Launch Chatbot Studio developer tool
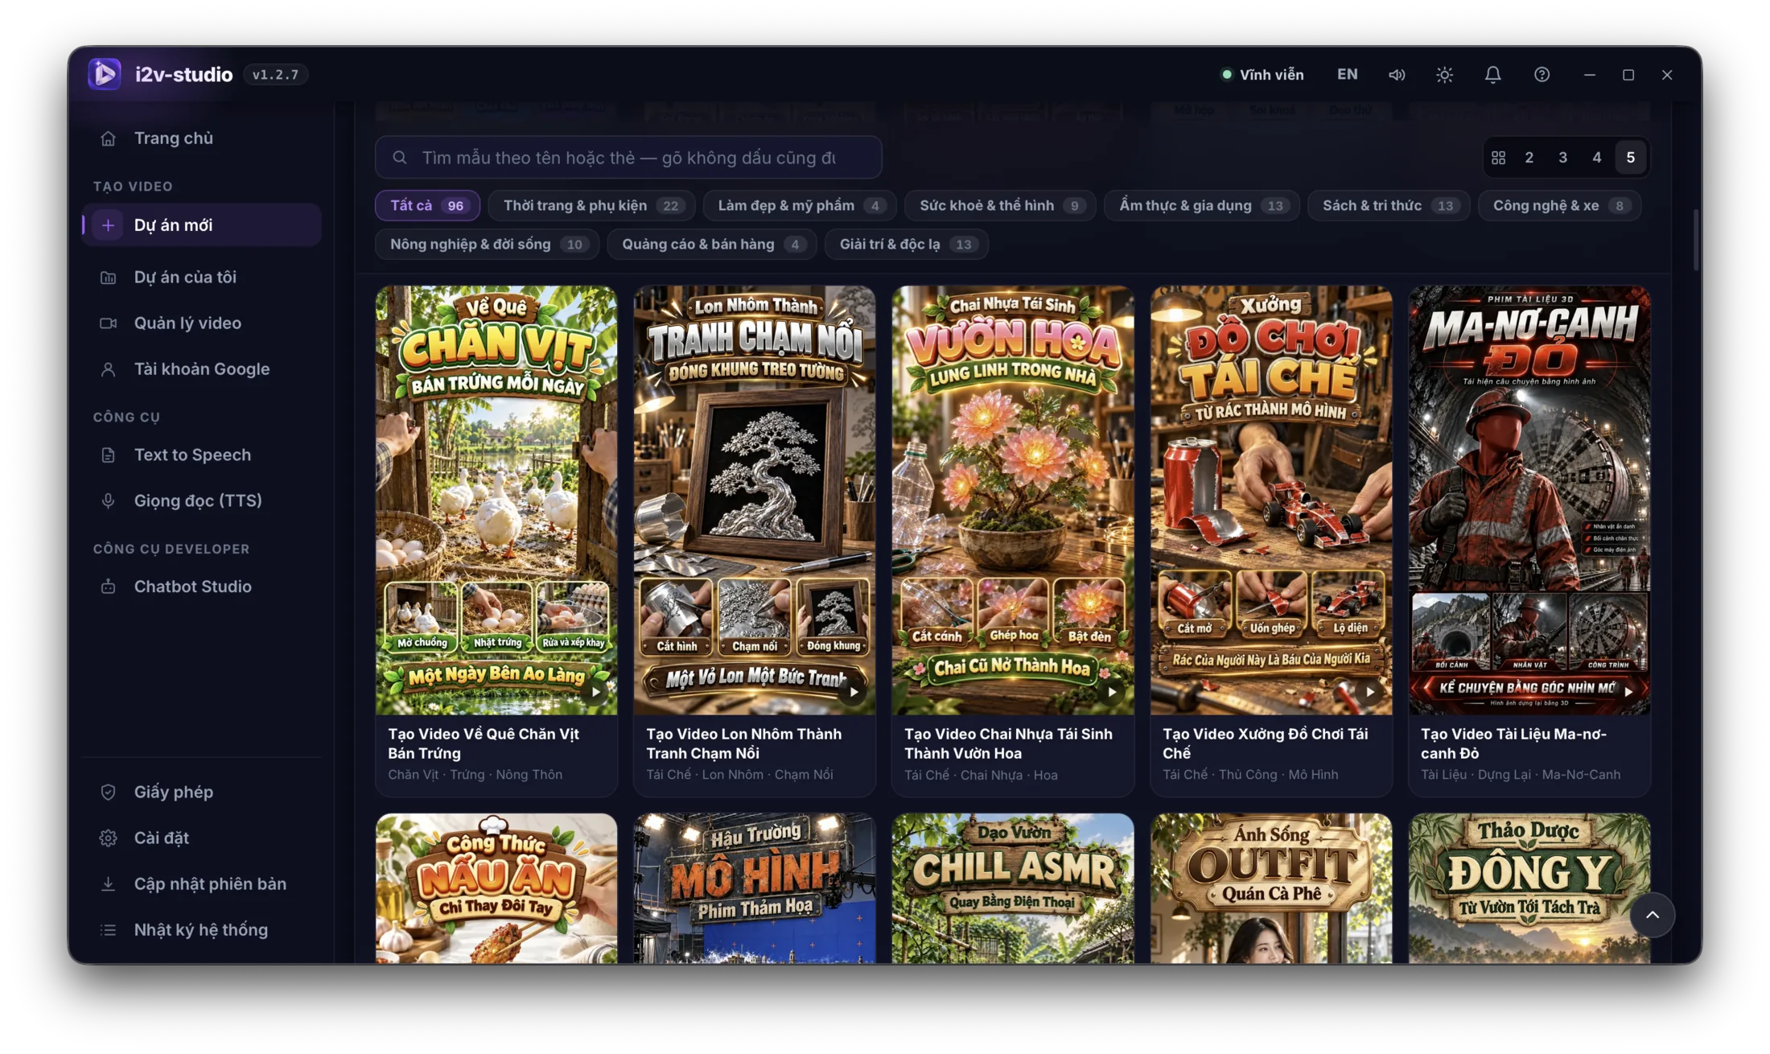 (x=201, y=587)
